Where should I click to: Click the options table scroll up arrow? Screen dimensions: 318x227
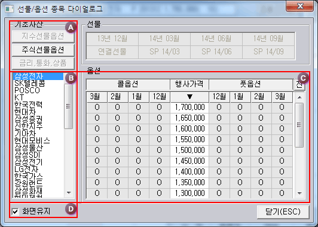(299, 97)
